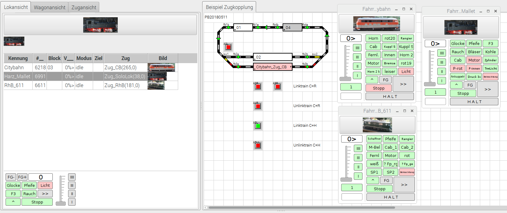Click the red button inside the track oval
Image resolution: width=507 pixels, height=213 pixels.
click(x=228, y=47)
